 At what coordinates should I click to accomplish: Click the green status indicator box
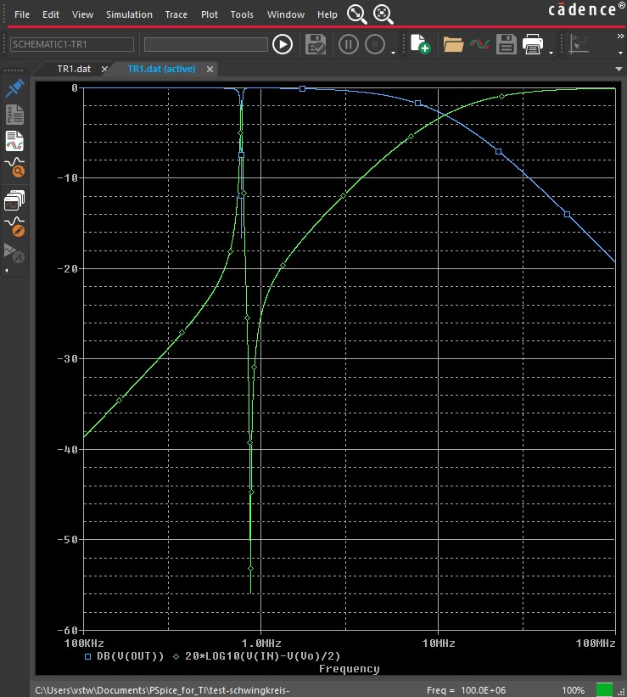point(604,690)
